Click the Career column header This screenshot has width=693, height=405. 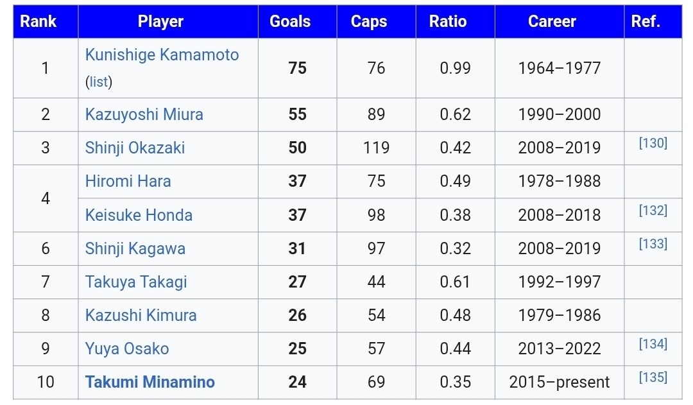[552, 21]
